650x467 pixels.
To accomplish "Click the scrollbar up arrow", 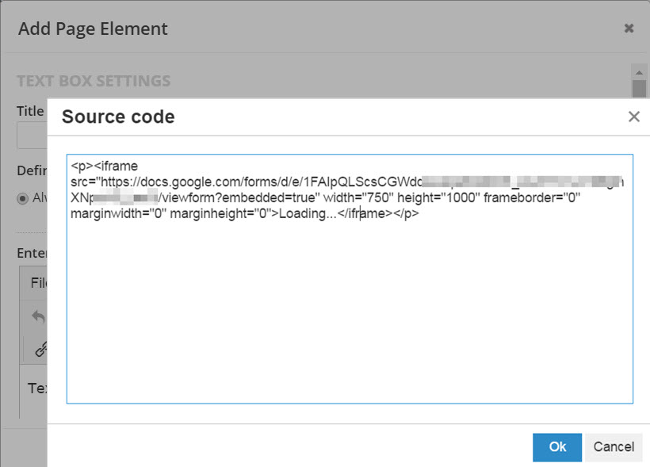I will (x=638, y=71).
